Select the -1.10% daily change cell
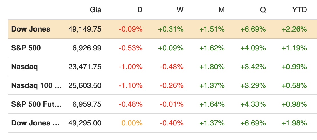 (131, 85)
